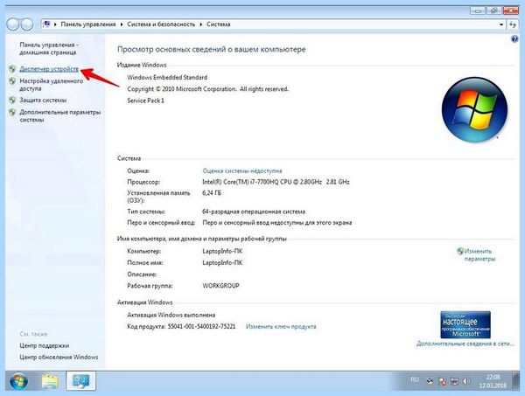
Task: Click the processor value Intel Core i7-7700HQ
Action: [276, 183]
